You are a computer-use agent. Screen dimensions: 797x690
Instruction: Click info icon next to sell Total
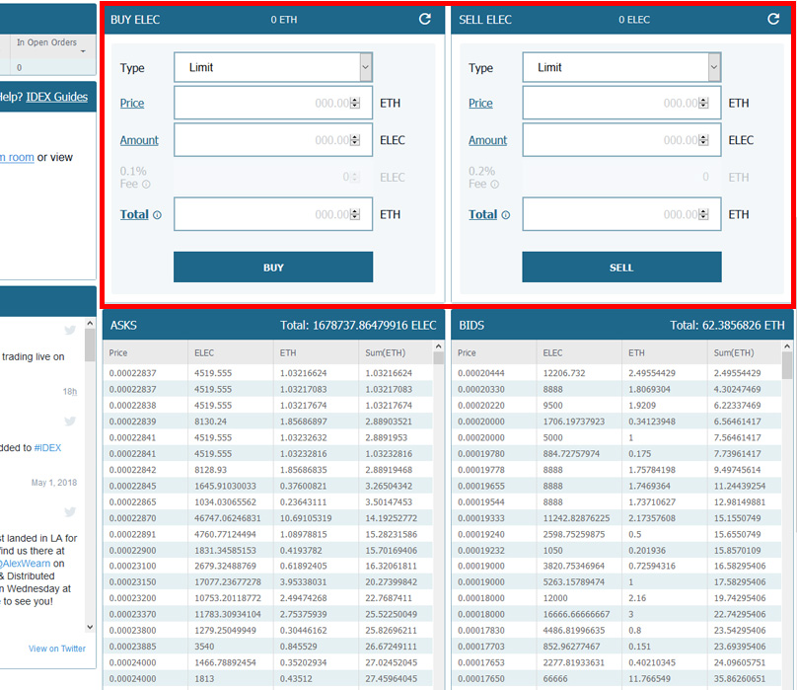click(506, 215)
